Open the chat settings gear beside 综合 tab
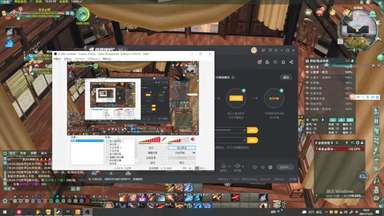384x216 pixels. click(x=5, y=153)
